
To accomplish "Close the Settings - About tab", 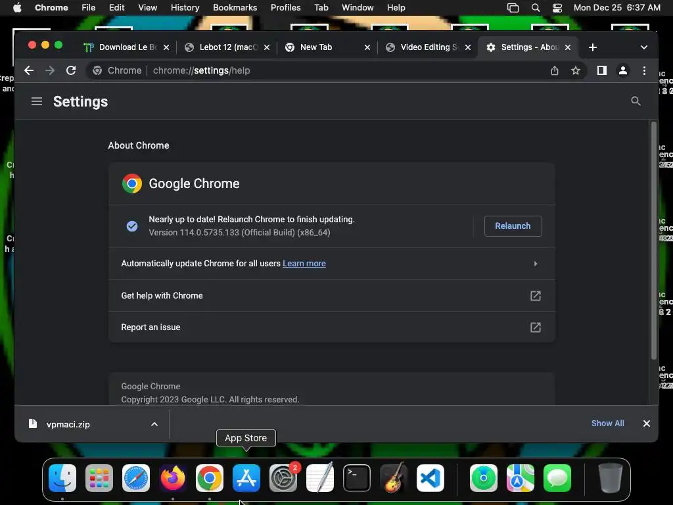I will pos(567,47).
